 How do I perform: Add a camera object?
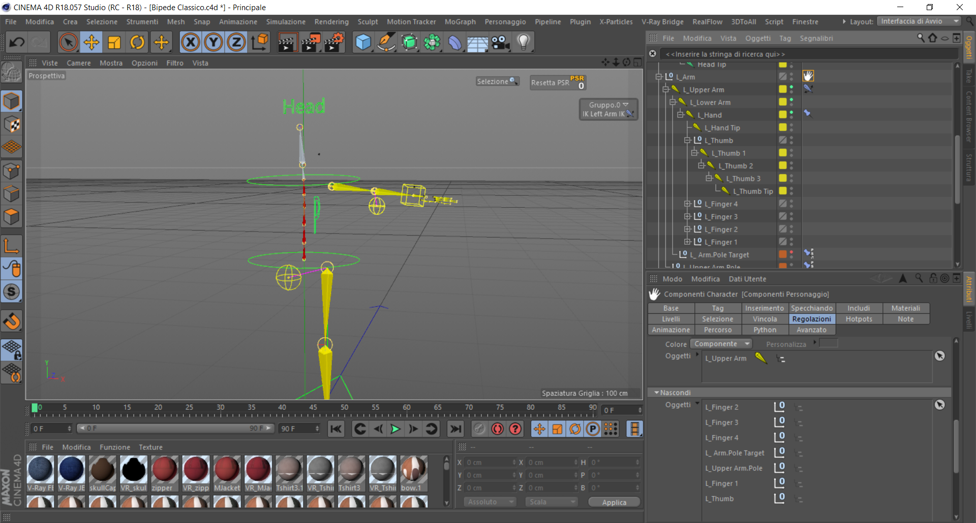pyautogui.click(x=501, y=43)
